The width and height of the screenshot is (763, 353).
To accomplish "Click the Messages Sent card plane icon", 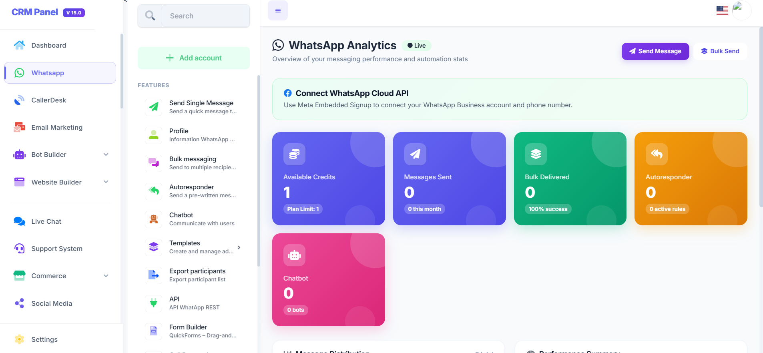I will (415, 154).
